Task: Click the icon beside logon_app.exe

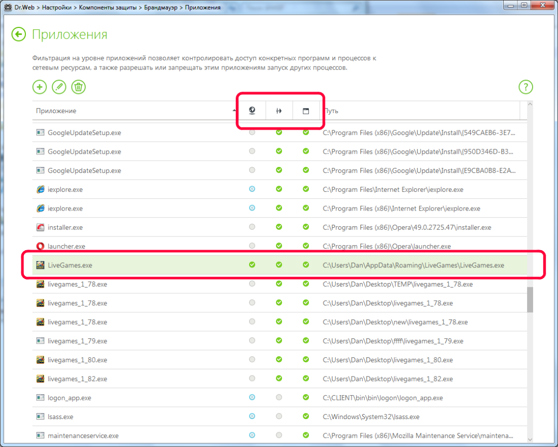Action: [x=40, y=398]
